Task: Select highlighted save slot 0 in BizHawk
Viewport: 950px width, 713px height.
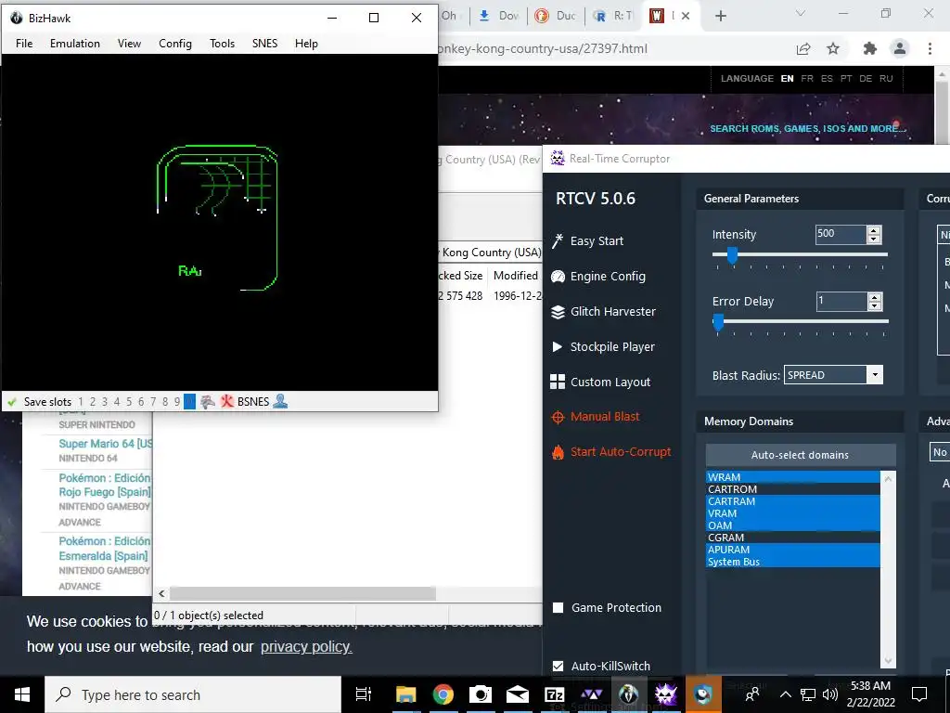Action: click(x=189, y=401)
